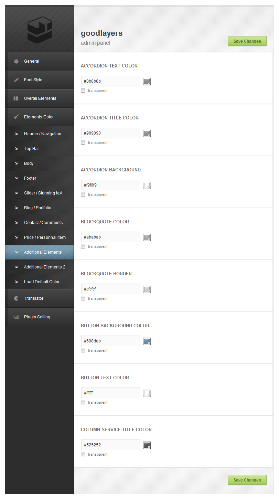Open color picker for Accordion Background

(147, 186)
